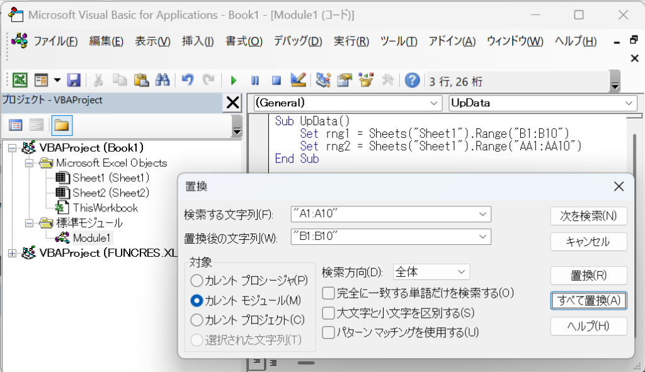This screenshot has width=645, height=372.
Task: Click the toolbar options overflow arrow
Action: [x=615, y=81]
